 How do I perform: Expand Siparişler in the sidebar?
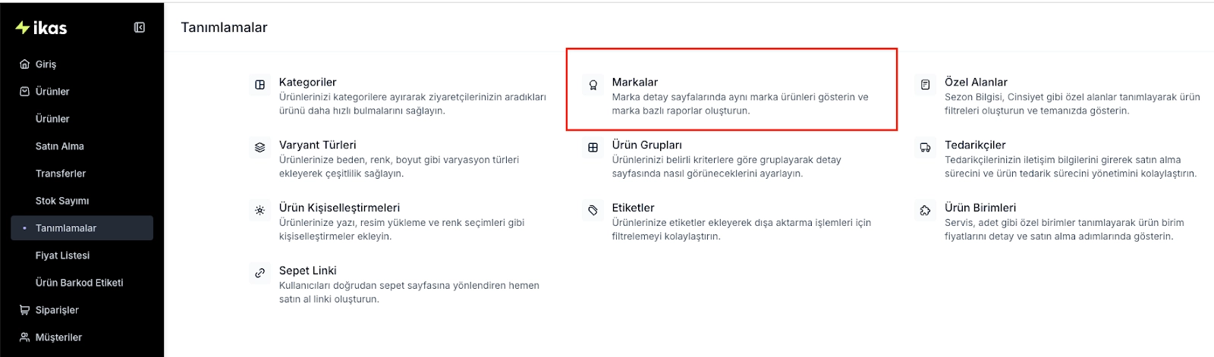[57, 310]
